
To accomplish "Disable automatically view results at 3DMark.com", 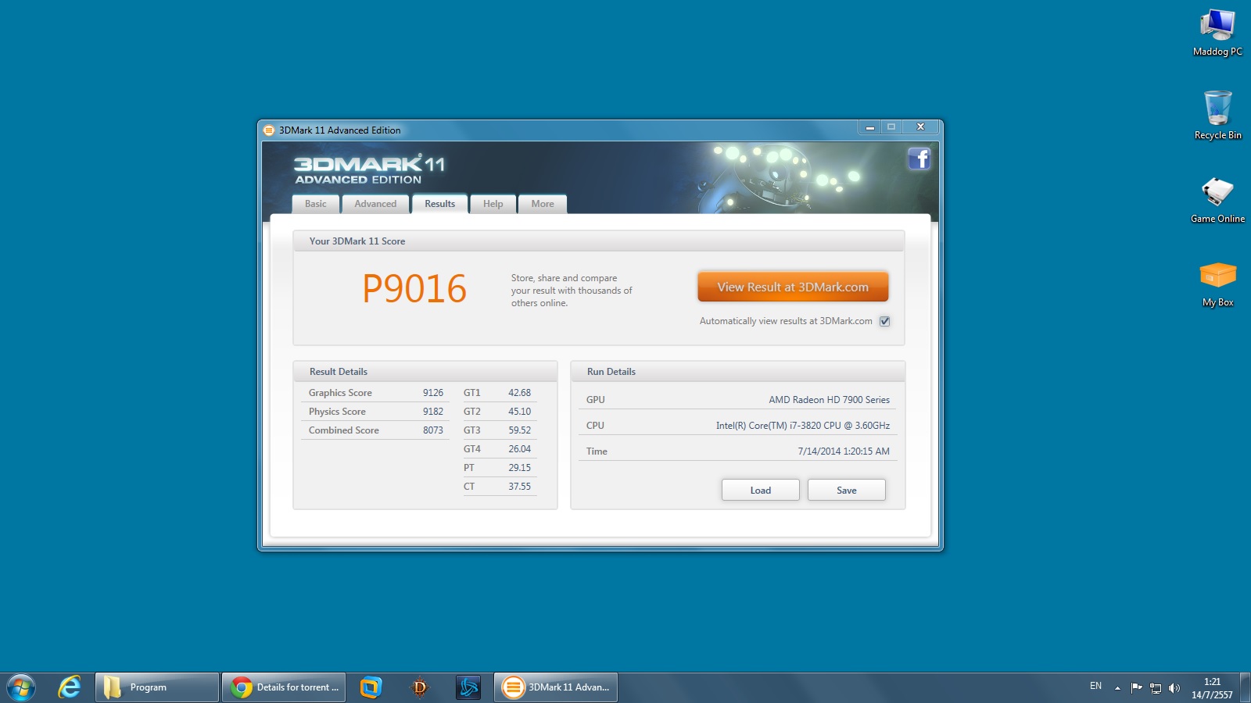I will (x=884, y=321).
